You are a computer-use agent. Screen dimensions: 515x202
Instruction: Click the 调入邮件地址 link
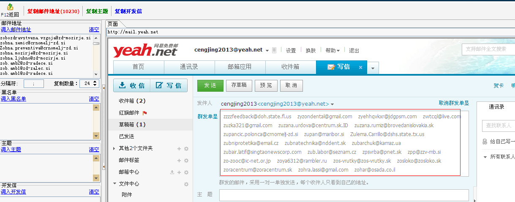pos(16,30)
